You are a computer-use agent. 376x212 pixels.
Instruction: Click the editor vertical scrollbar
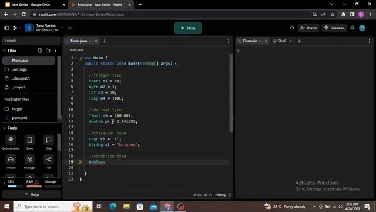coord(231,93)
